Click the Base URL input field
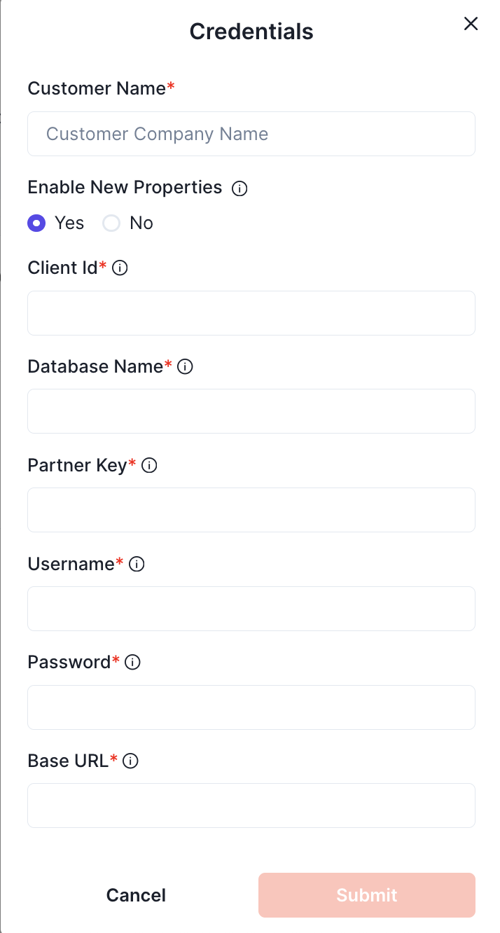Screen dimensions: 500x933 coord(251,806)
